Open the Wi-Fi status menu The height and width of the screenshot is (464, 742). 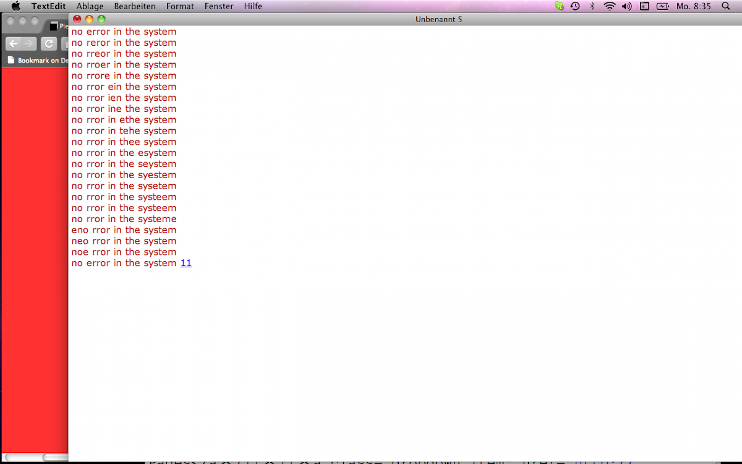pyautogui.click(x=610, y=6)
